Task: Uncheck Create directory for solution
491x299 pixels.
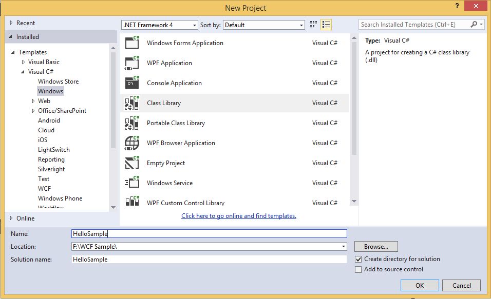Action: [358, 260]
